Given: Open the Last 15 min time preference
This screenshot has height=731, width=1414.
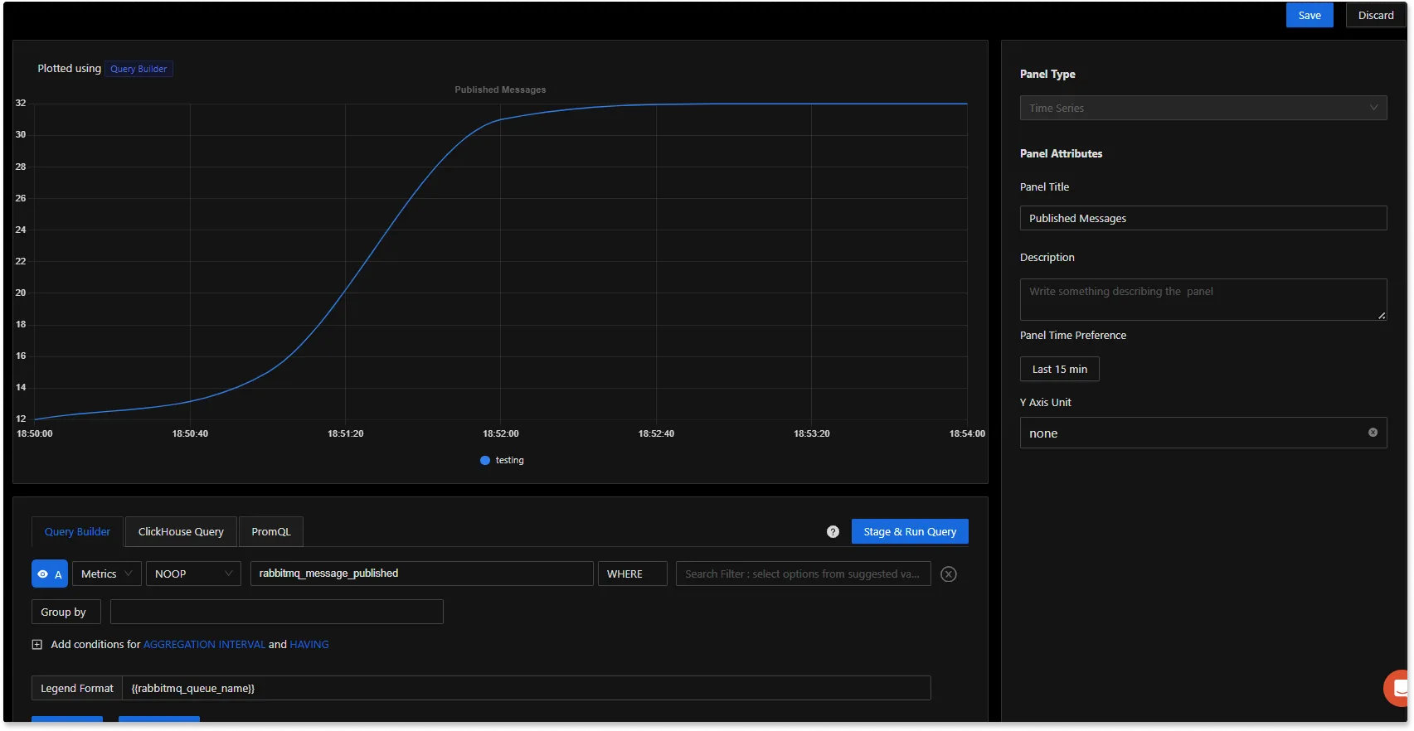Looking at the screenshot, I should click(1059, 369).
